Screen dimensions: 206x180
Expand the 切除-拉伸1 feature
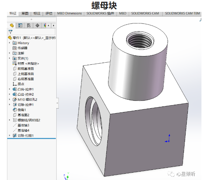click(x=9, y=105)
